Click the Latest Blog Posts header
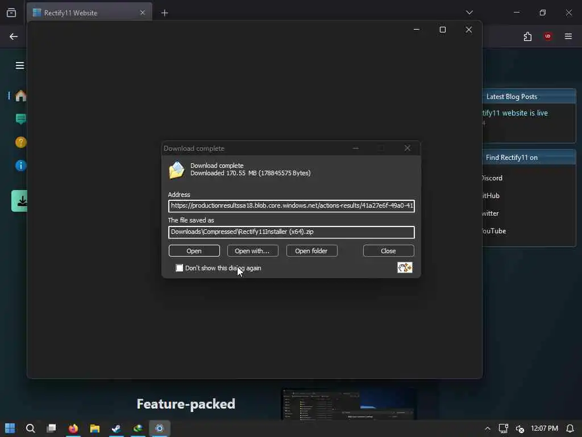The width and height of the screenshot is (582, 437). [x=529, y=97]
